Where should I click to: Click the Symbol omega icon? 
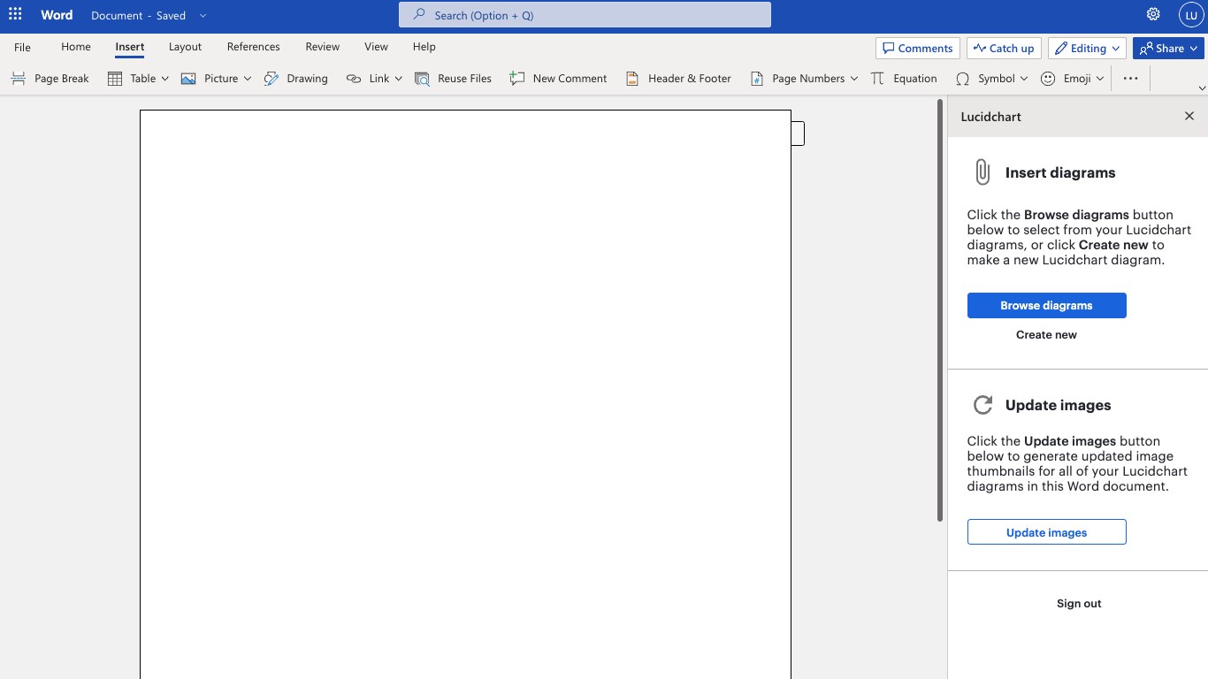pos(963,79)
